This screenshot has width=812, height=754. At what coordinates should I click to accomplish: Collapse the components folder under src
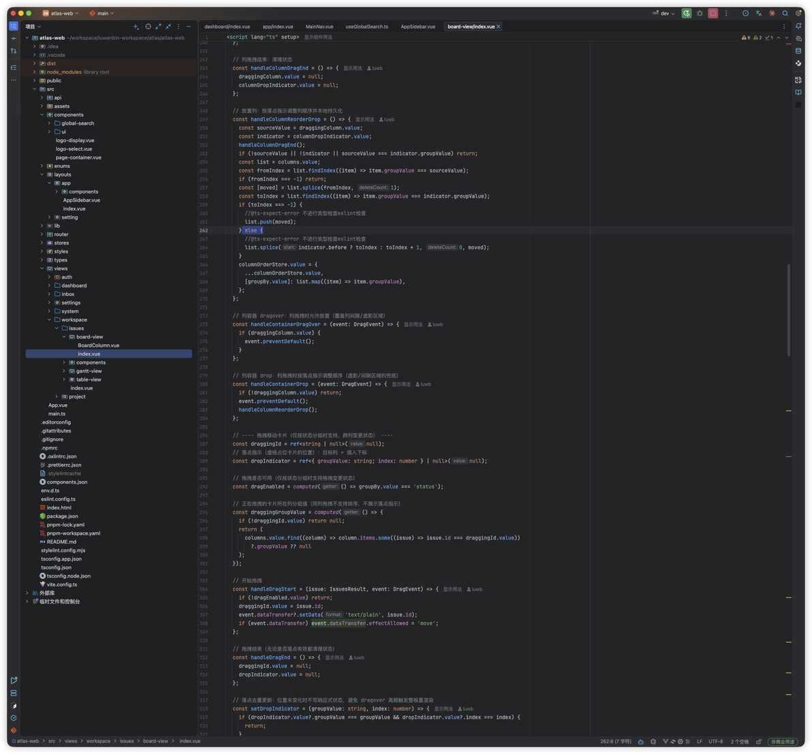pyautogui.click(x=42, y=115)
